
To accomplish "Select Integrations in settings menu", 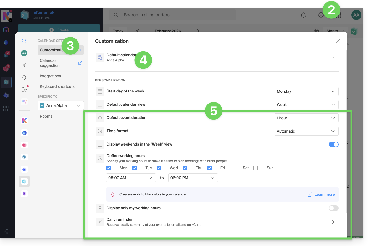I will [x=50, y=76].
